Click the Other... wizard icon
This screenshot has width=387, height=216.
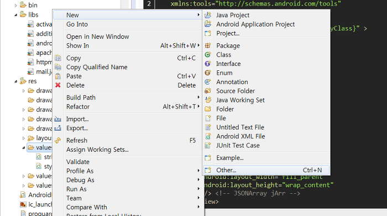(208, 170)
